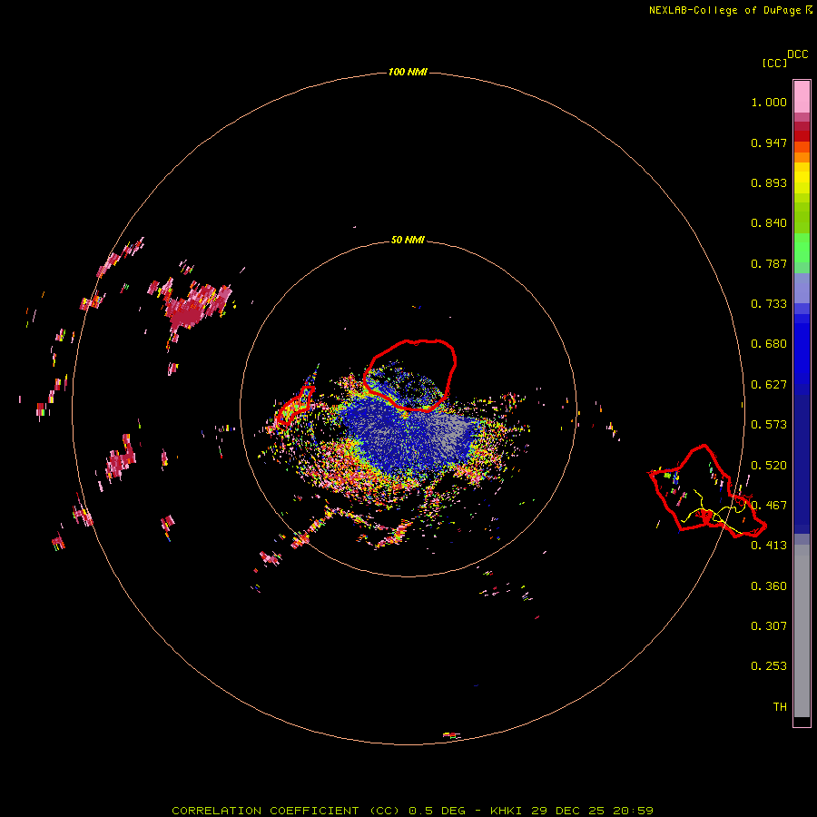Click the radar product title caption at bottom
The image size is (817, 817).
pyautogui.click(x=413, y=811)
